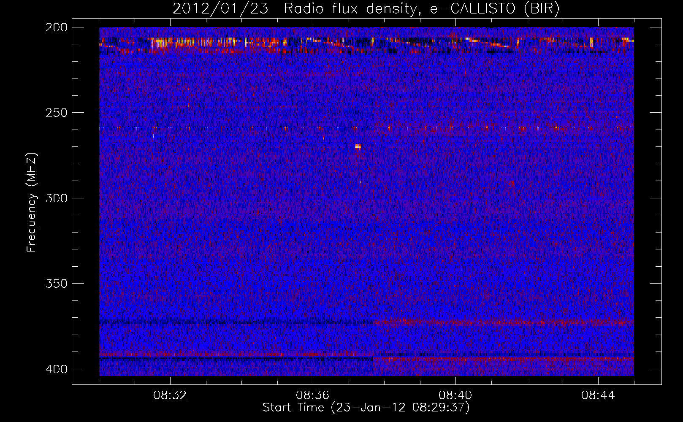Click the 08:44 time tick label
The width and height of the screenshot is (683, 422).
click(598, 395)
